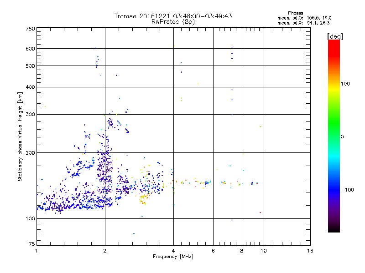
Task: Click the x-axis tick label '1'
Action: coord(36,251)
